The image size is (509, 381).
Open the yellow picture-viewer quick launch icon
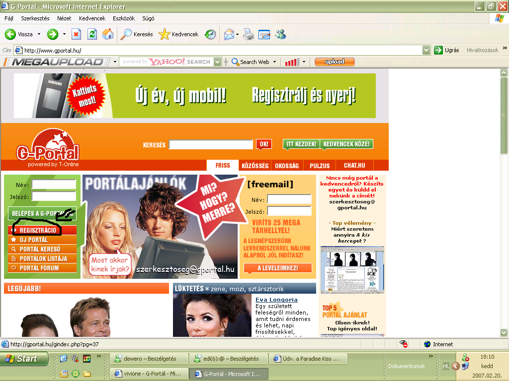tap(64, 374)
